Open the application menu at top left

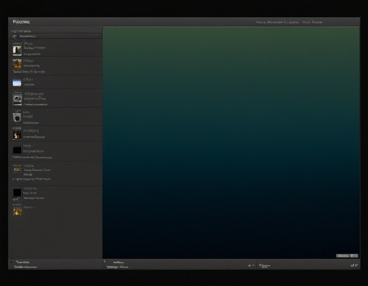[x=20, y=22]
